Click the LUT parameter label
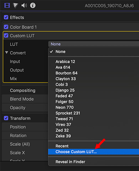Viewport: 139px width, 171px height. [14, 44]
